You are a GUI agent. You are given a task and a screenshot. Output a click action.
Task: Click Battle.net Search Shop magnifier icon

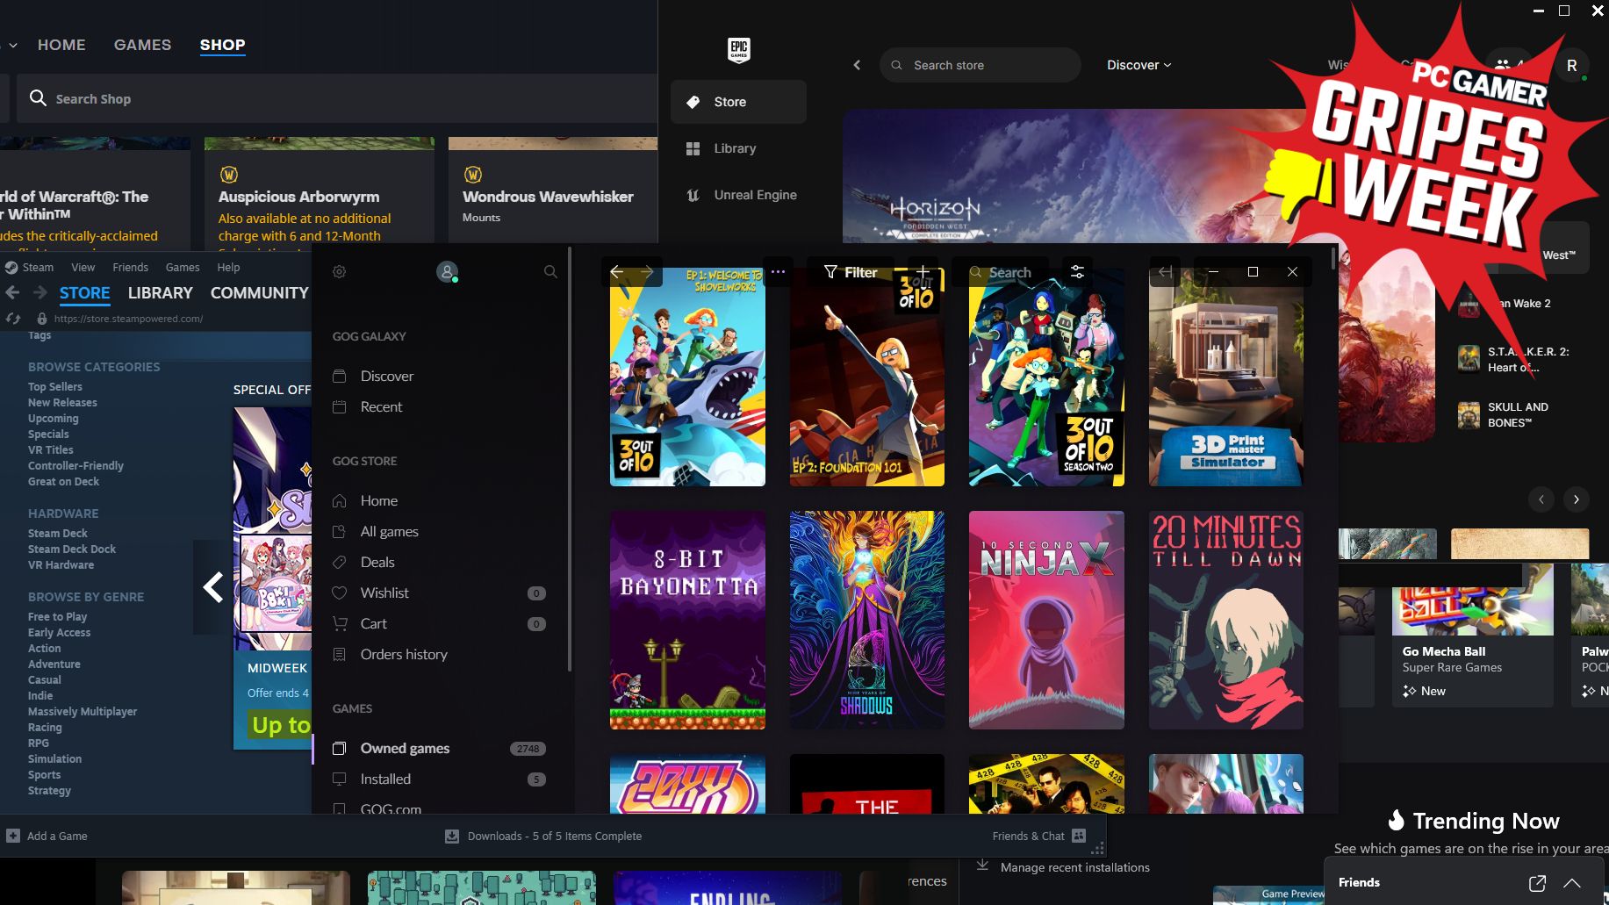click(39, 98)
